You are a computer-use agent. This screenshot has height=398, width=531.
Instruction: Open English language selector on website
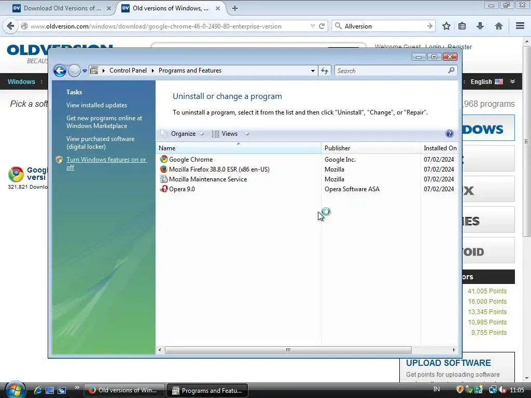click(486, 81)
